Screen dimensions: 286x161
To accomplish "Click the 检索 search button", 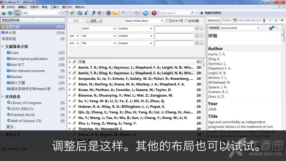I will [x=76, y=21].
